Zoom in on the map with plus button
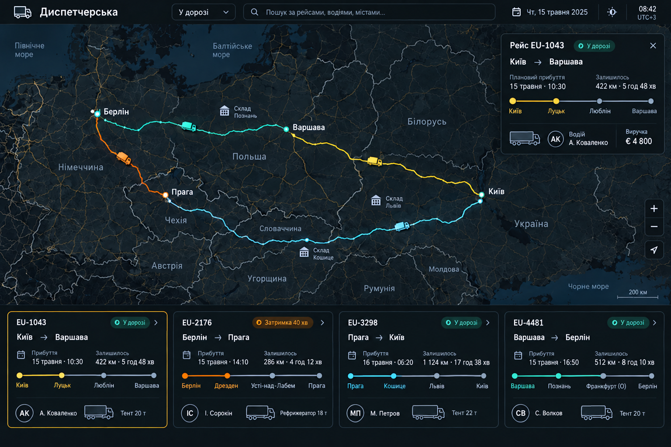 654,209
